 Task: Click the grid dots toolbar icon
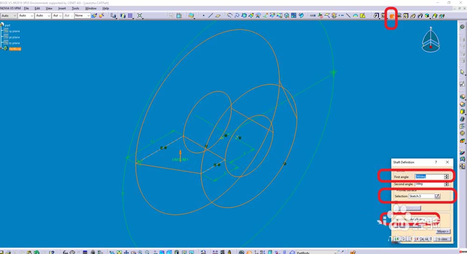[x=130, y=15]
